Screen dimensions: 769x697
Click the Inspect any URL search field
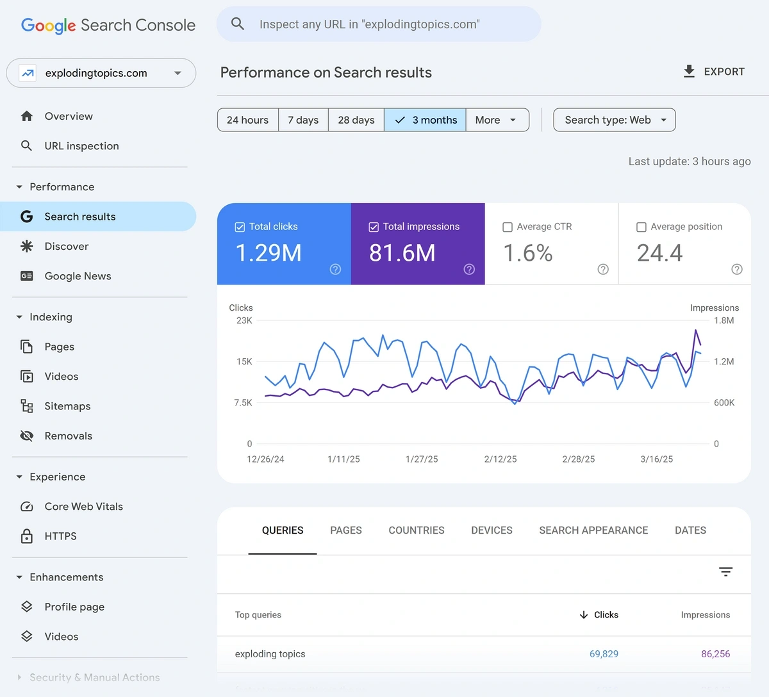click(379, 24)
